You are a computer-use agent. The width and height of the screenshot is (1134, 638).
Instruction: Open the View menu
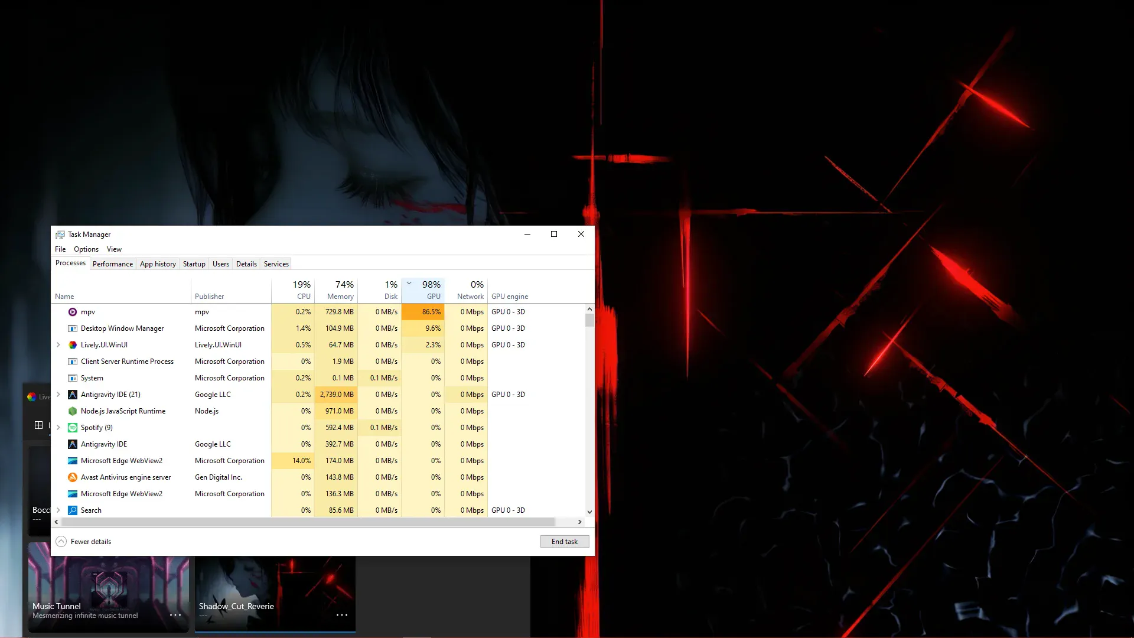click(x=114, y=249)
